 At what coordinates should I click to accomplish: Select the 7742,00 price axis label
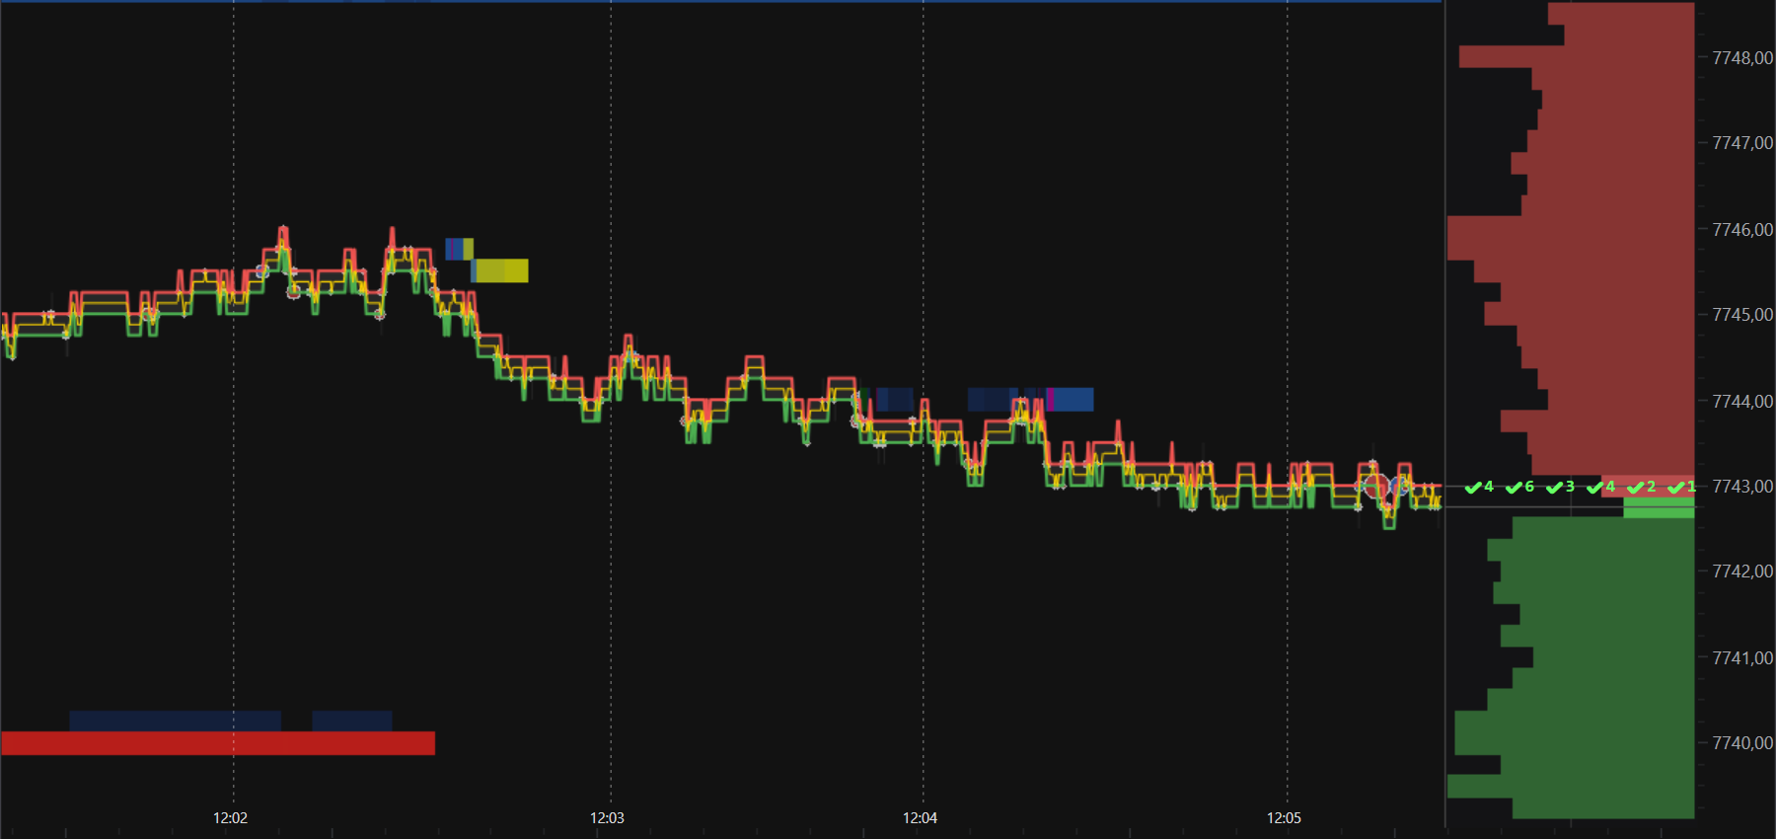click(x=1742, y=572)
